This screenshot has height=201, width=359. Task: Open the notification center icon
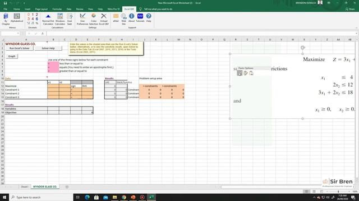click(353, 197)
